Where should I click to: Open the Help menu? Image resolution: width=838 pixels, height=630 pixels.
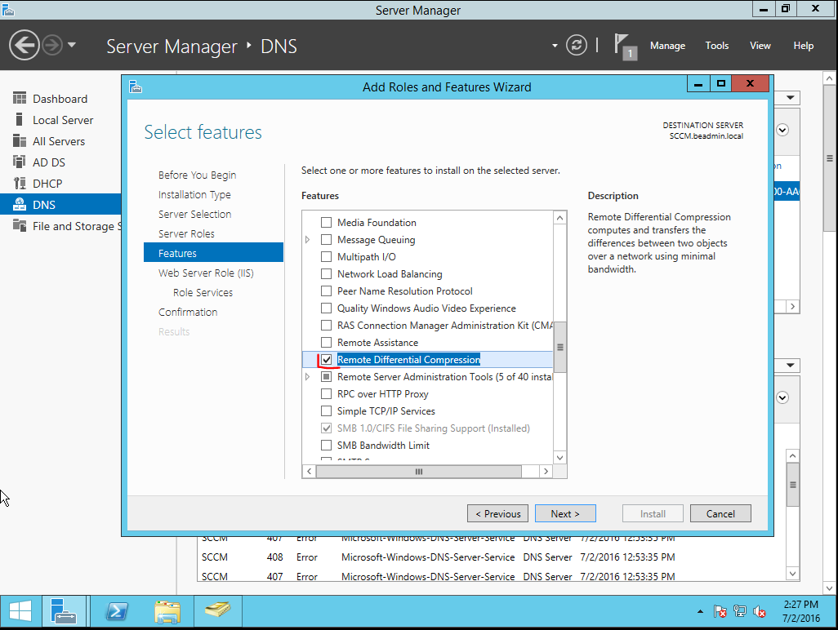pyautogui.click(x=803, y=46)
